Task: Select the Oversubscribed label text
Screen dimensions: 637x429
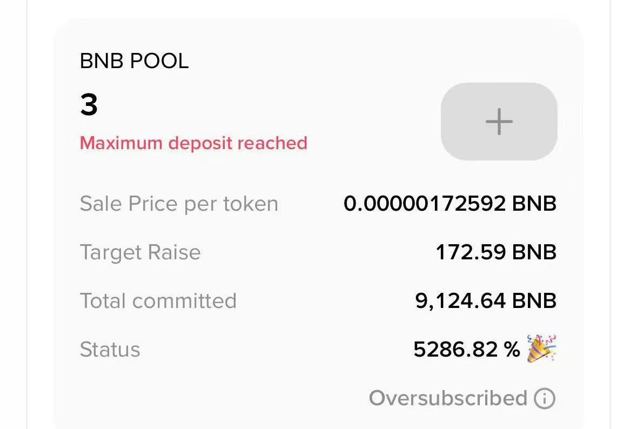Action: [x=448, y=398]
